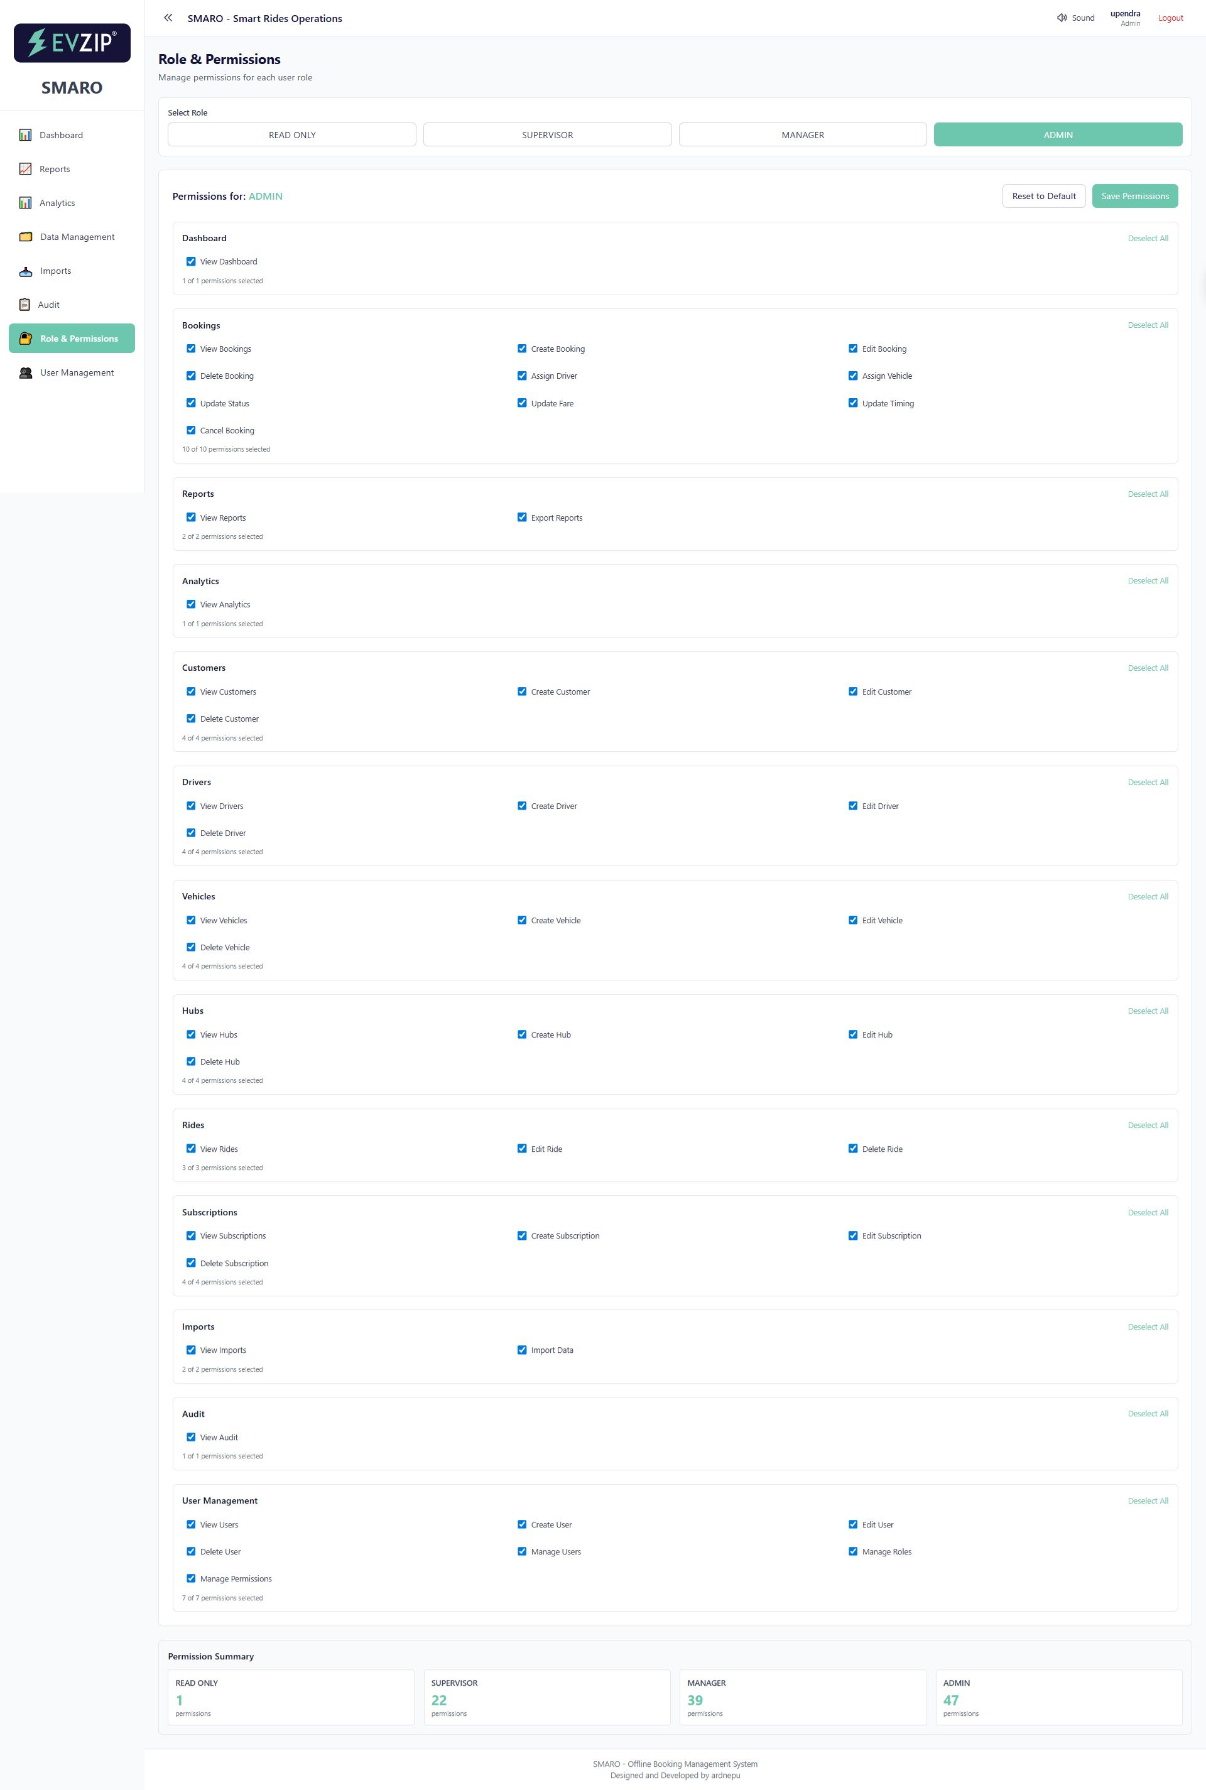The image size is (1206, 1790).
Task: Select the Reports icon in sidebar
Action: [25, 168]
